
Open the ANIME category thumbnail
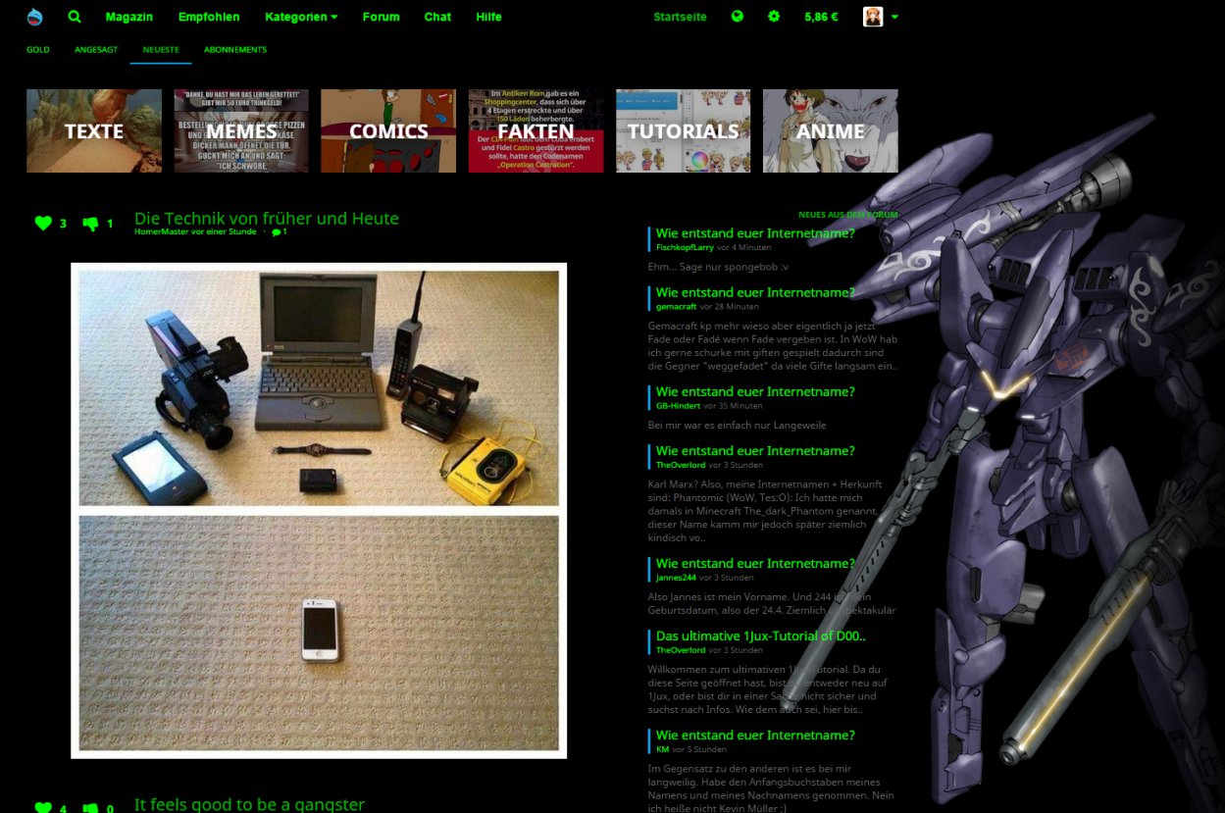coord(831,131)
